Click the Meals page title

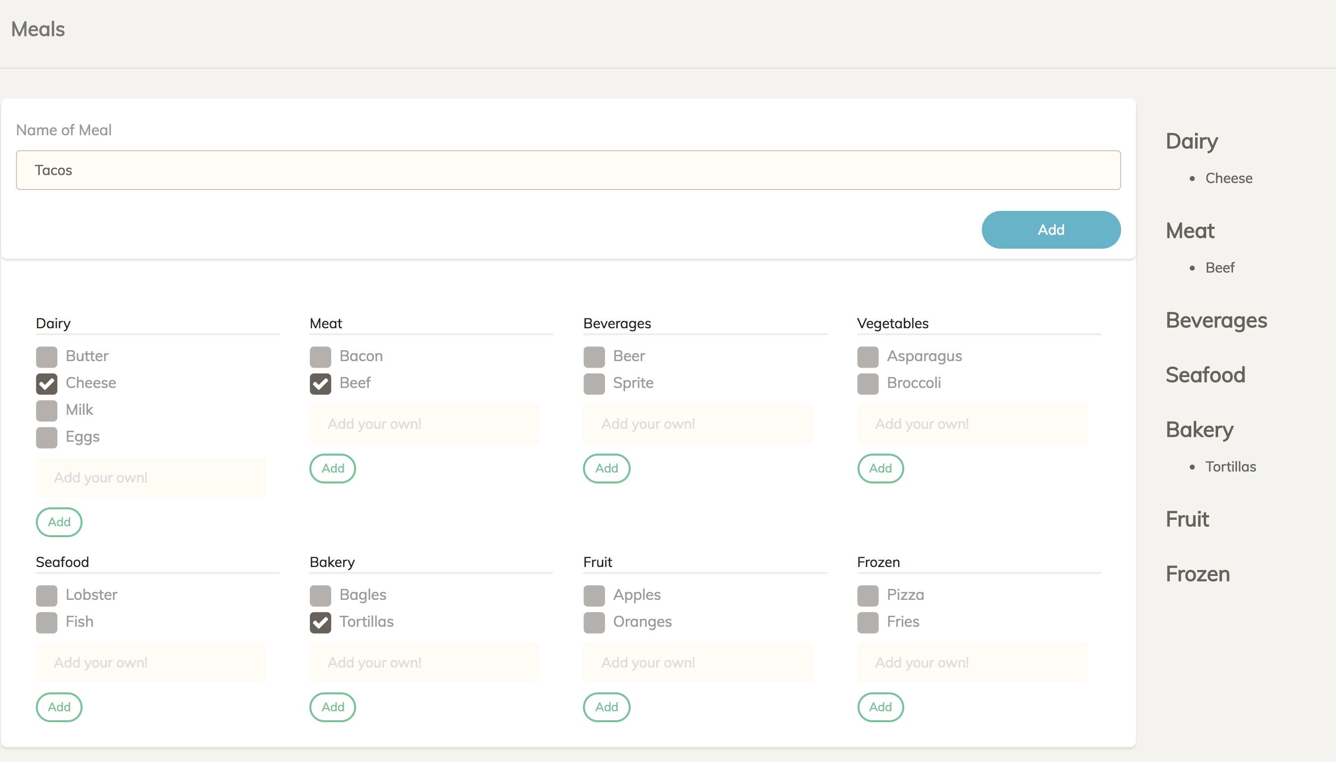pyautogui.click(x=38, y=29)
